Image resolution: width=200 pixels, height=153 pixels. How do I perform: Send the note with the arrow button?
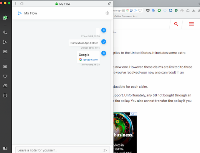105,150
